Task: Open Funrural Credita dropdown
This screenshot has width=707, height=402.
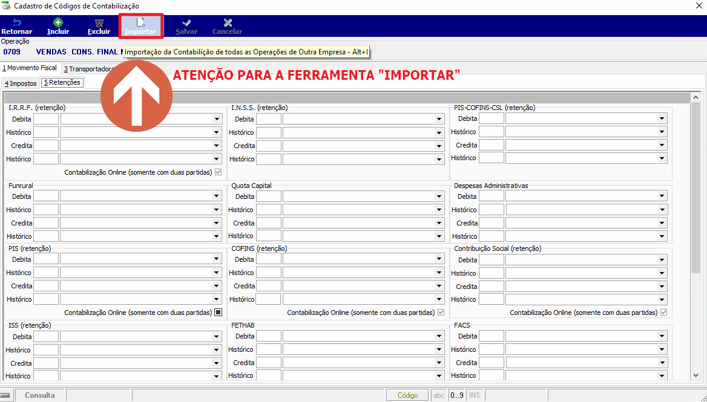Action: (x=217, y=223)
